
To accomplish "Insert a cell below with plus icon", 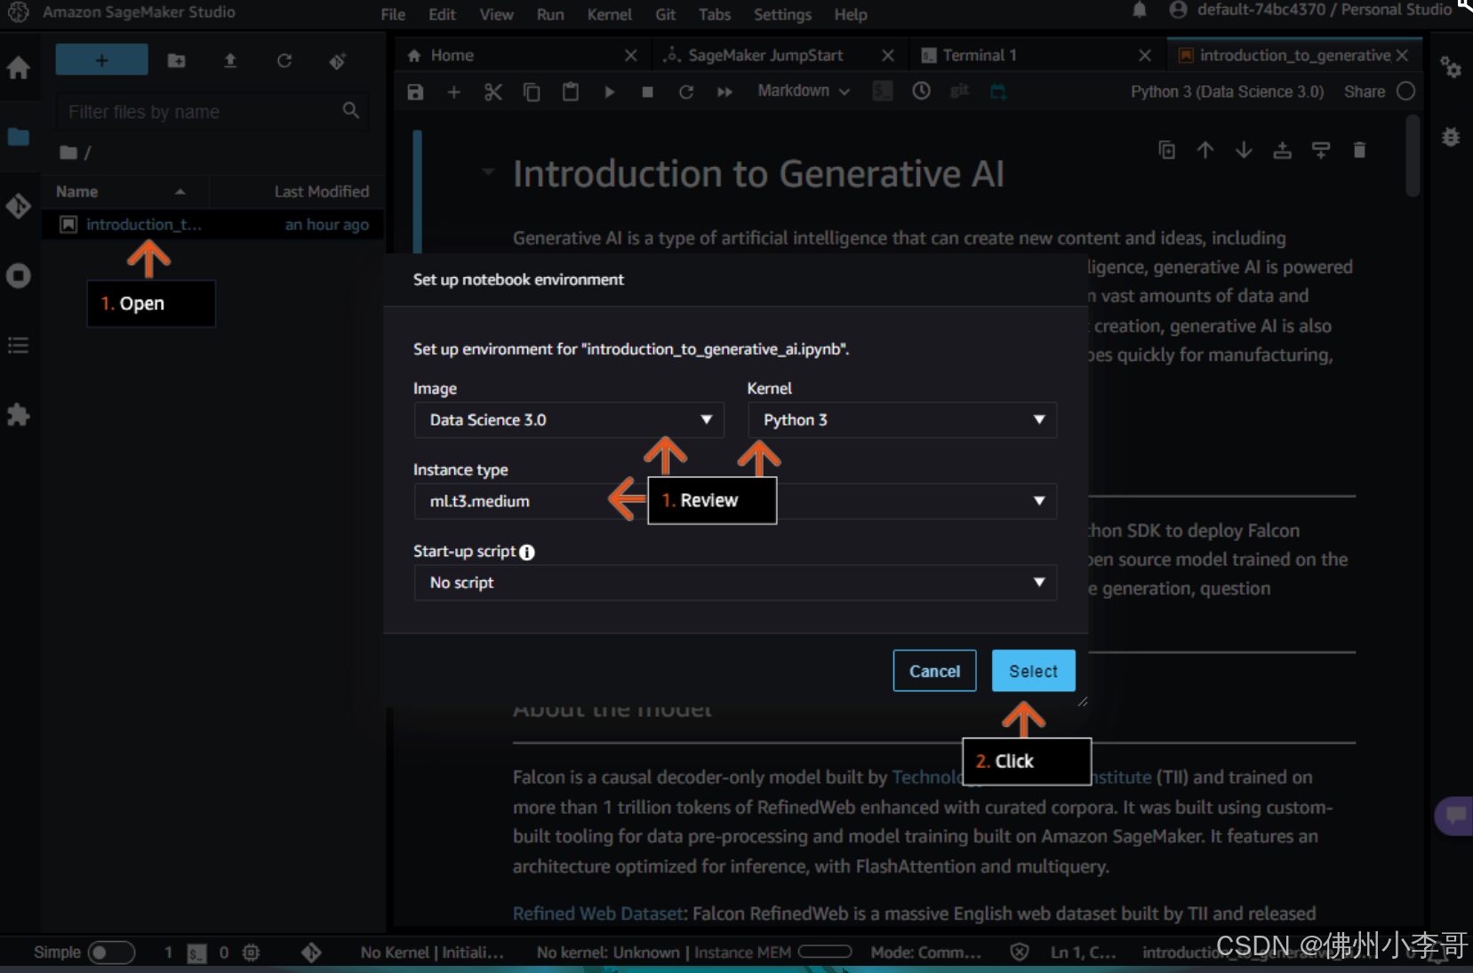I will pos(453,92).
